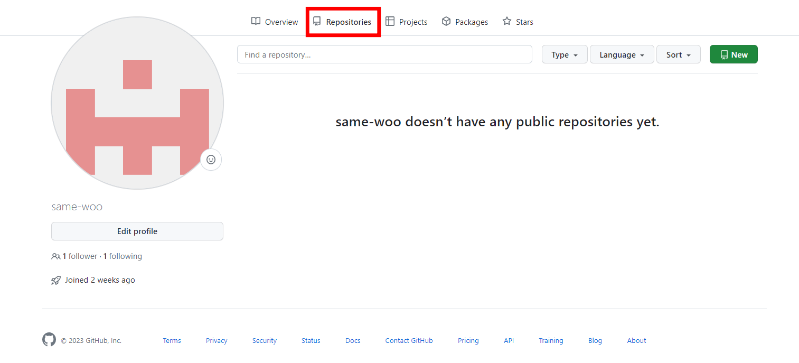799x363 pixels.
Task: Switch to the Repositories tab
Action: [x=342, y=22]
